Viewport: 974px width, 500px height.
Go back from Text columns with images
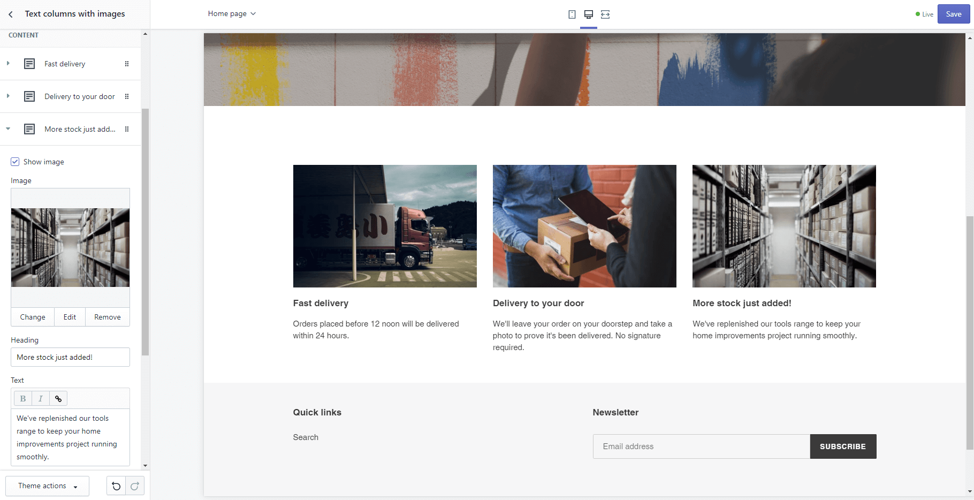[x=10, y=14]
